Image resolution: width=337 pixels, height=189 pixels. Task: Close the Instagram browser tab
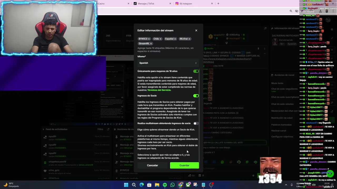pyautogui.click(x=212, y=4)
